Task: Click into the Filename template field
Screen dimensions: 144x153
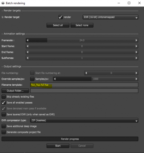Action: [84, 85]
